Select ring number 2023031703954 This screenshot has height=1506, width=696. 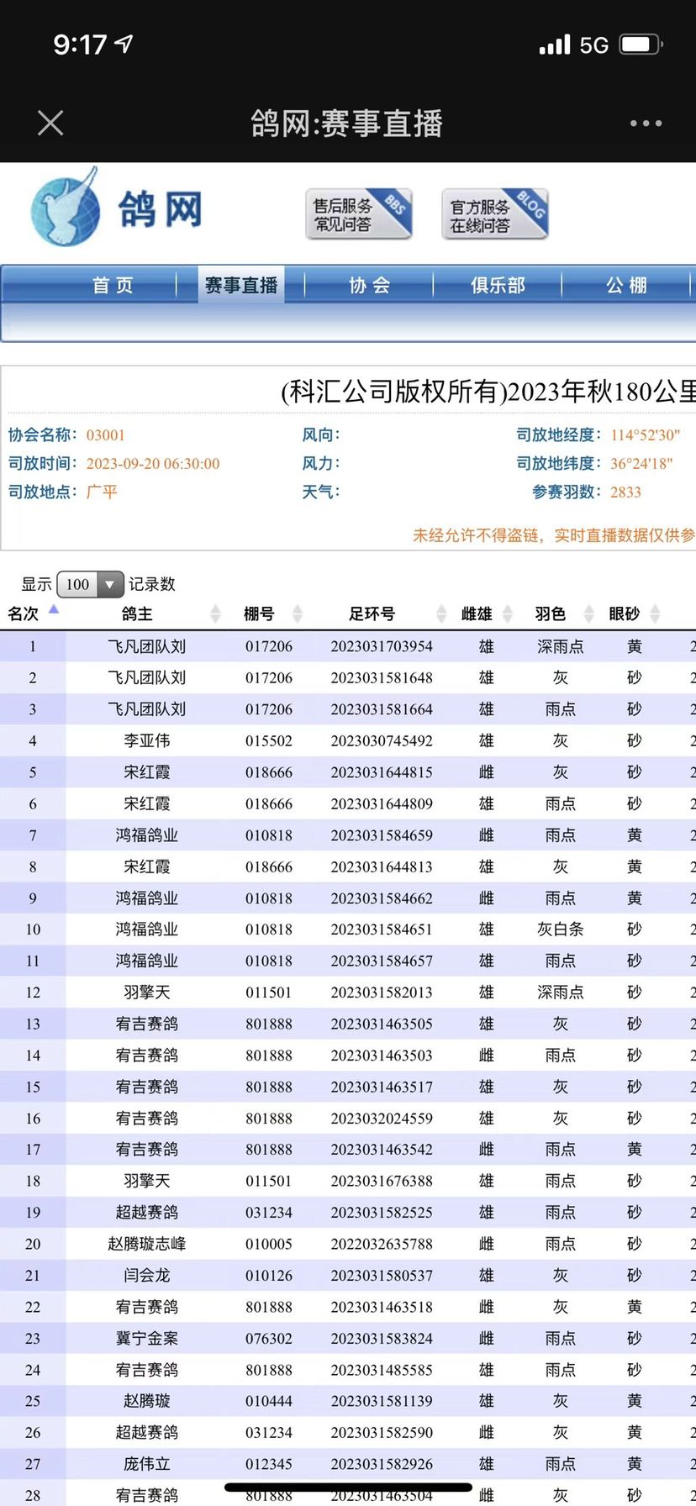pos(382,646)
